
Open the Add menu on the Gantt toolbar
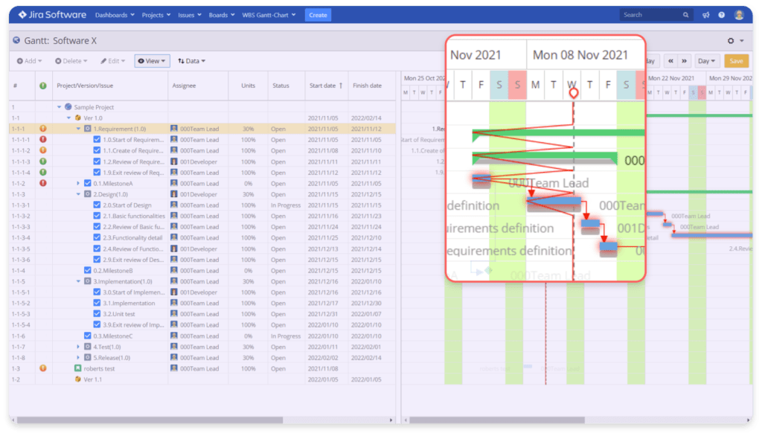point(29,60)
